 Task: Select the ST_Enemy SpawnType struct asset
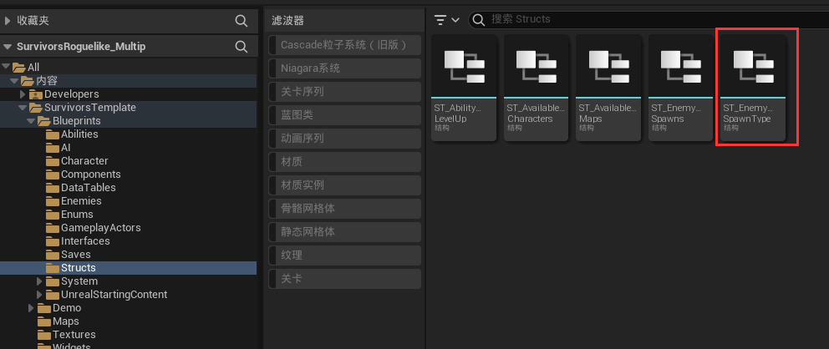point(754,88)
